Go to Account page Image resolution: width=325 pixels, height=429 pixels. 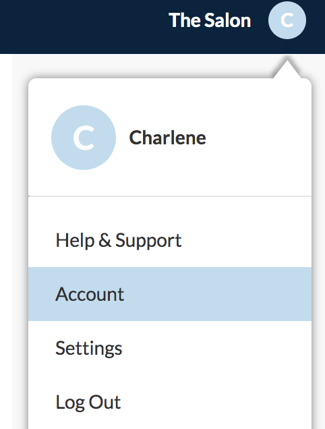point(170,294)
